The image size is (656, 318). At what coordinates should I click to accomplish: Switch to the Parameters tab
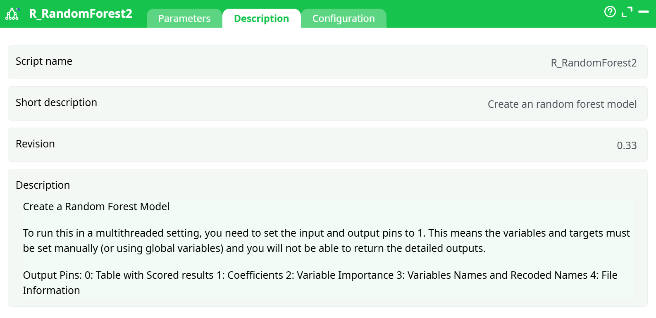(184, 18)
